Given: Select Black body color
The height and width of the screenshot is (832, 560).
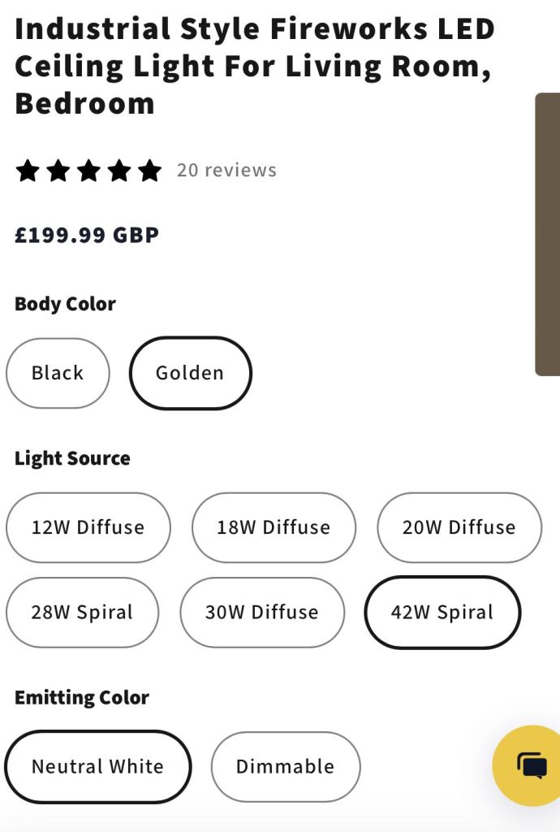Looking at the screenshot, I should [x=58, y=373].
